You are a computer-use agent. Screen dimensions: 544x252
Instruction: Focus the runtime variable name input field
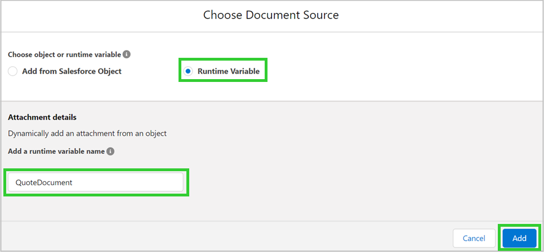(x=96, y=182)
